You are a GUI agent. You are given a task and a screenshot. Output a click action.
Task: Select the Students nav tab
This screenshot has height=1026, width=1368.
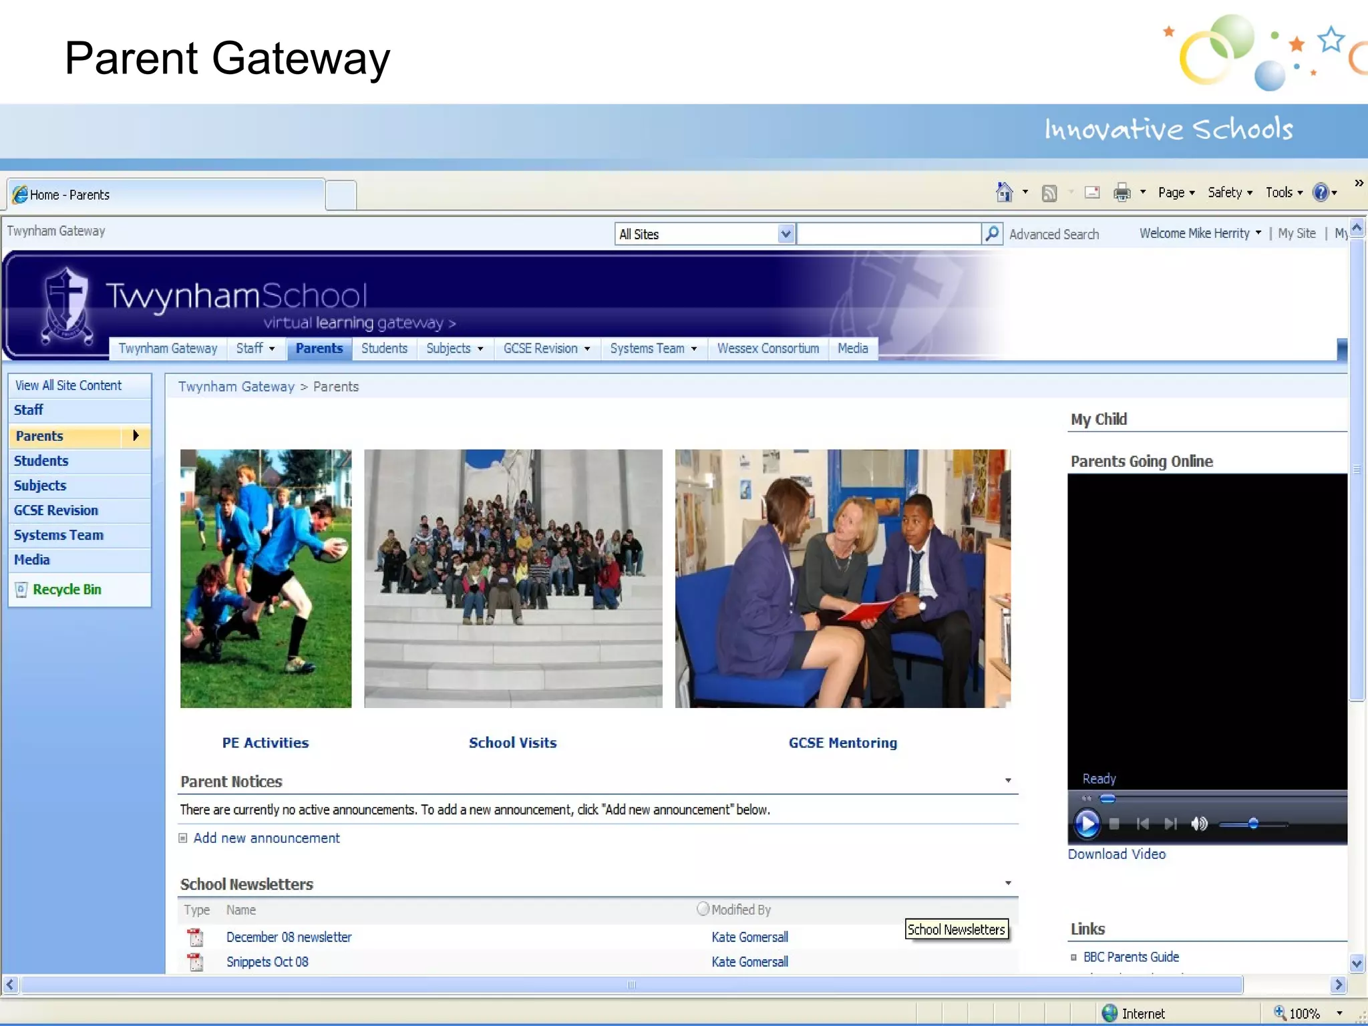click(384, 349)
